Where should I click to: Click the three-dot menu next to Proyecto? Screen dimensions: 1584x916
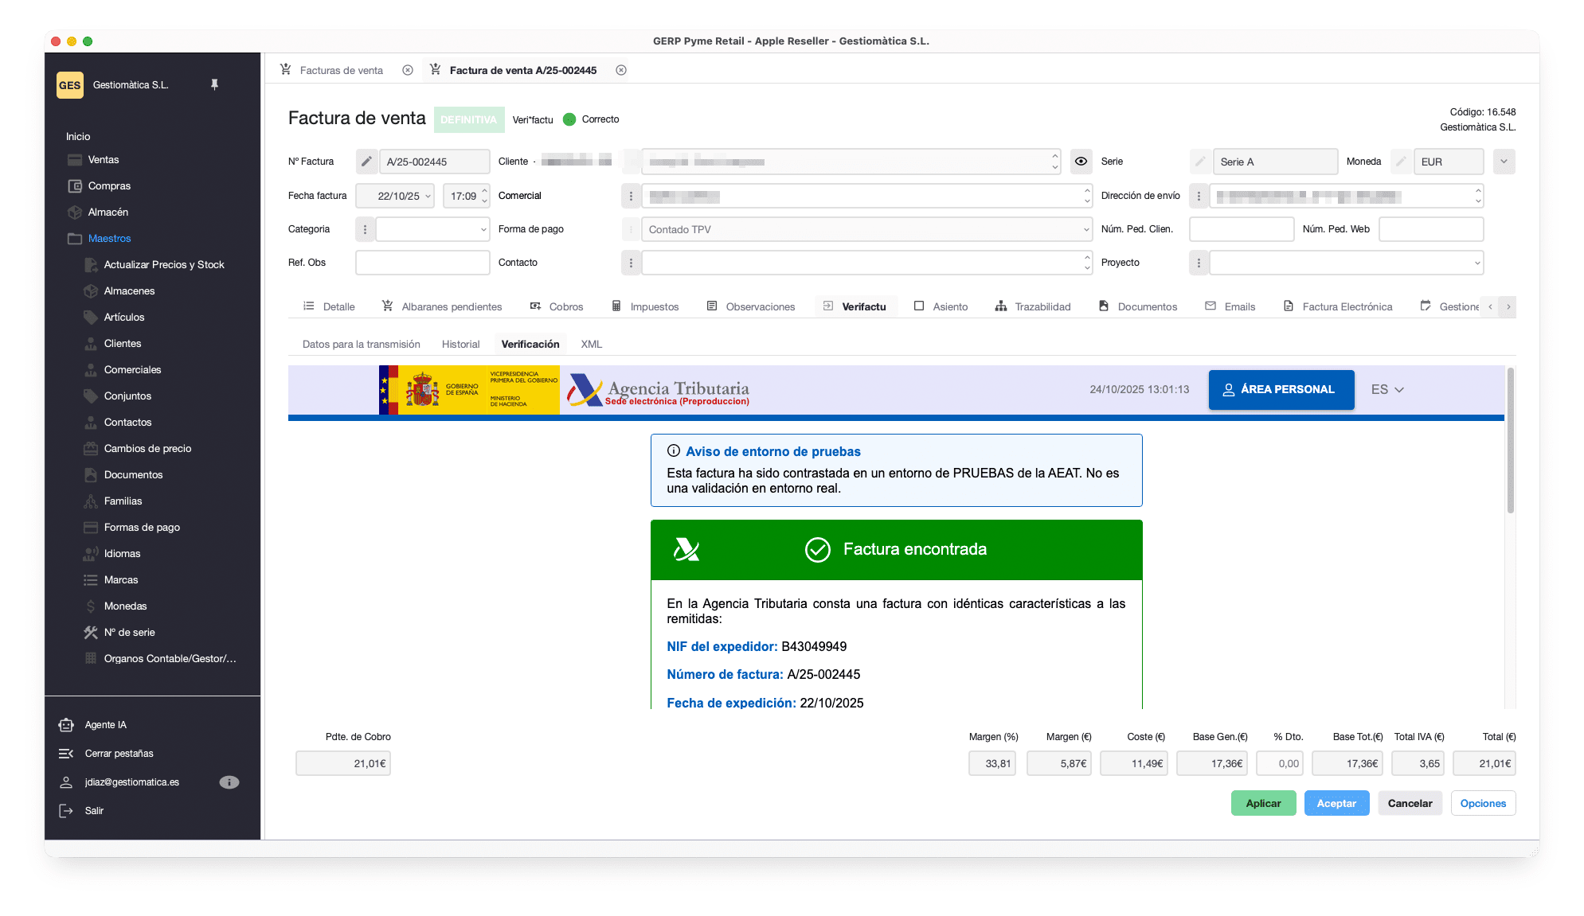1199,263
